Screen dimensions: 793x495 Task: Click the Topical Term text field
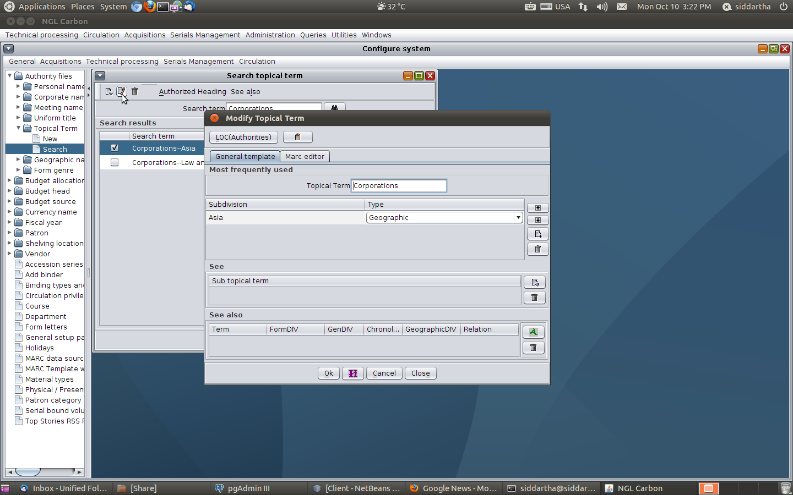click(x=399, y=186)
